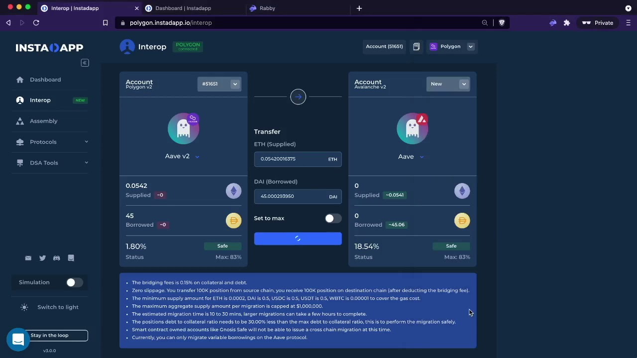Click the zoom magnifier icon in the address bar
This screenshot has height=358, width=637.
pyautogui.click(x=485, y=23)
